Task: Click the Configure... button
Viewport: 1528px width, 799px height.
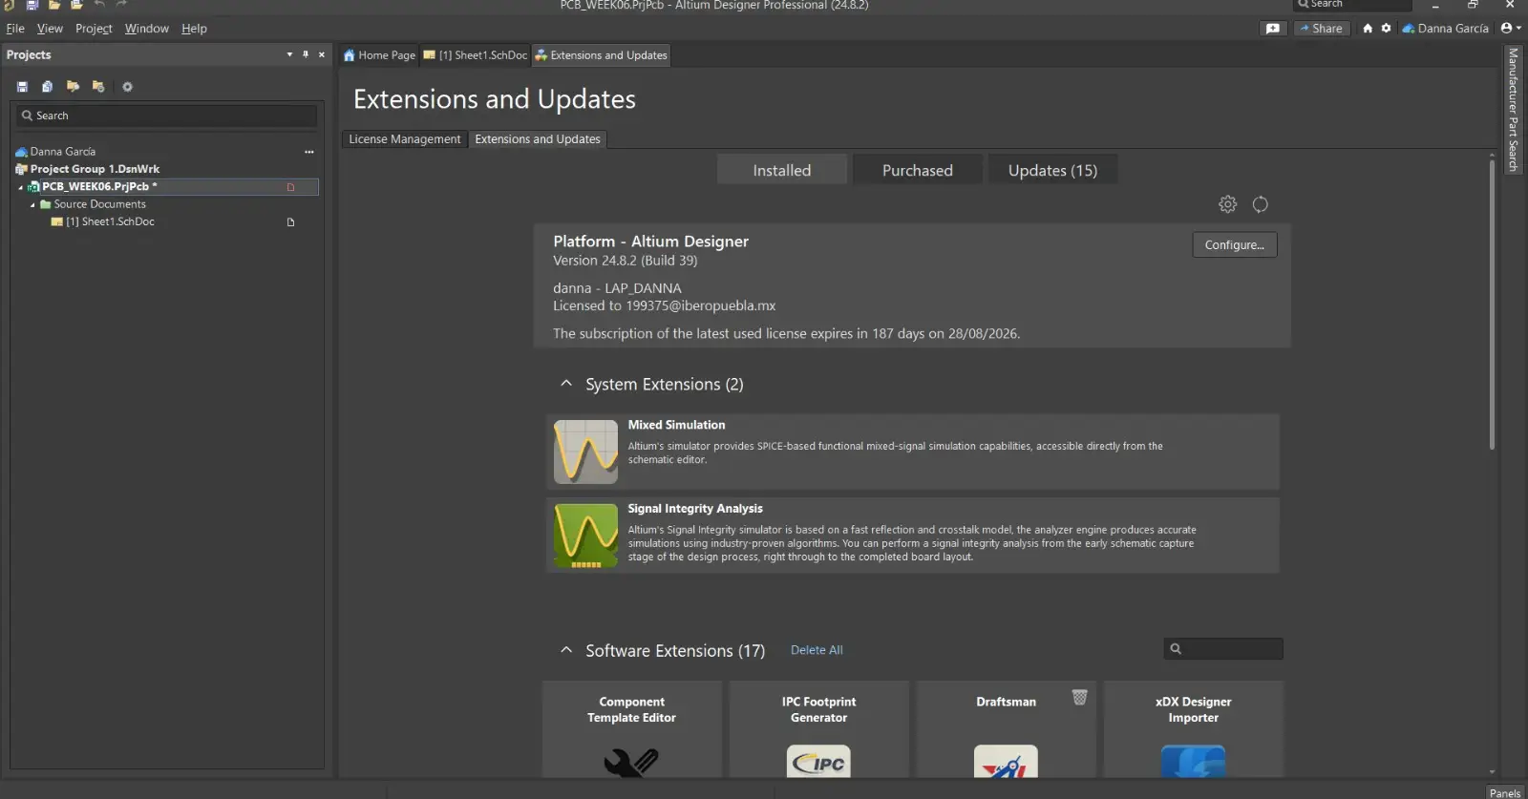Action: pyautogui.click(x=1235, y=245)
